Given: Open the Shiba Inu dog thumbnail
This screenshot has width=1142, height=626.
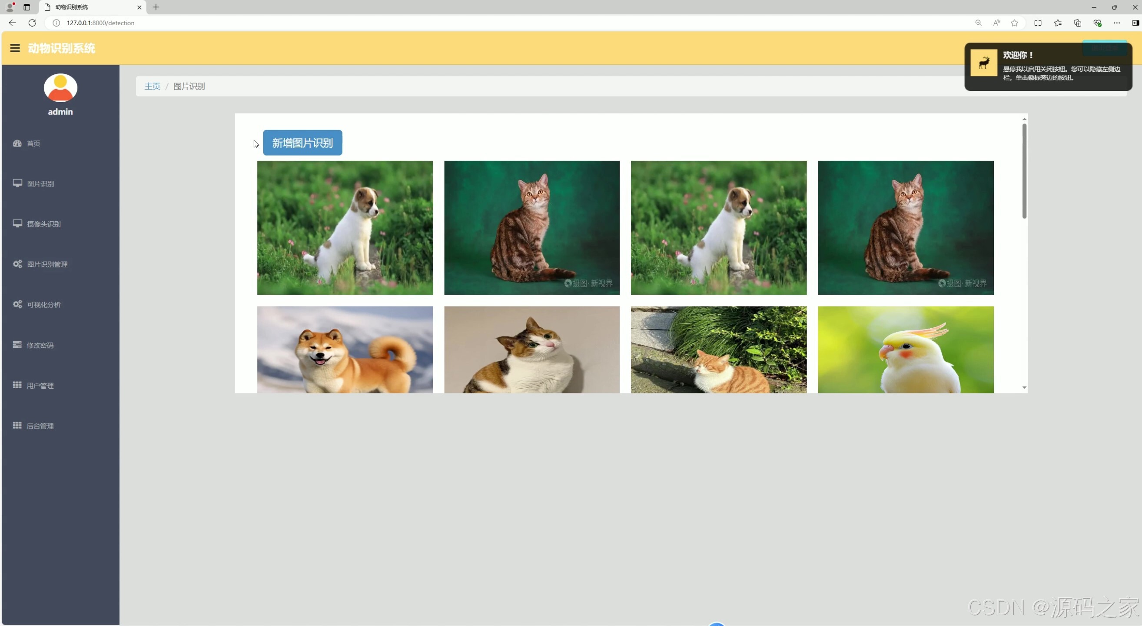Looking at the screenshot, I should coord(345,350).
